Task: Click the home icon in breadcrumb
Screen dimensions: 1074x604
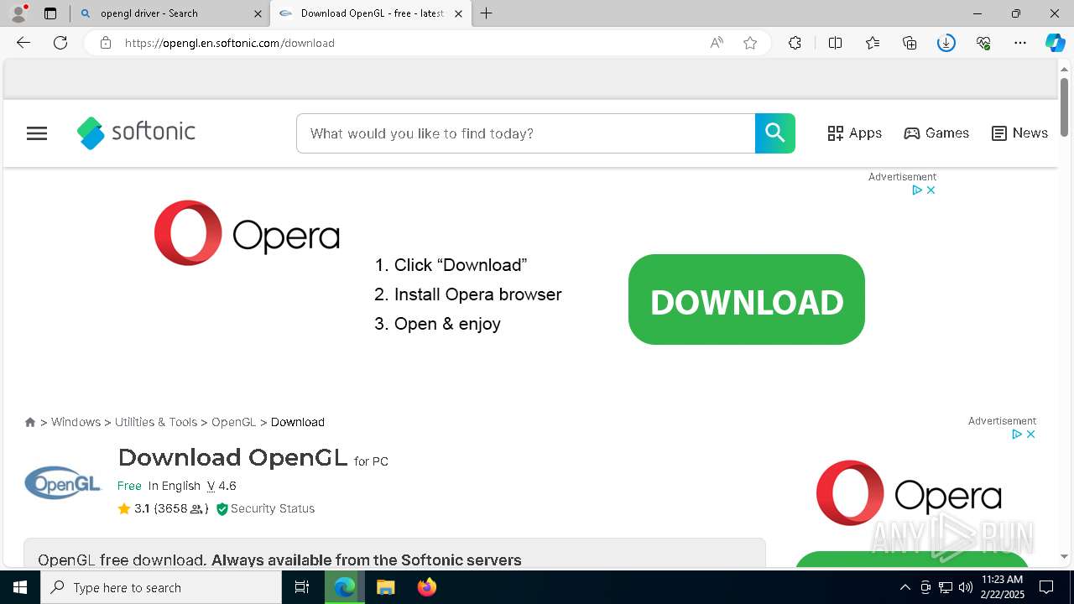Action: [x=30, y=422]
